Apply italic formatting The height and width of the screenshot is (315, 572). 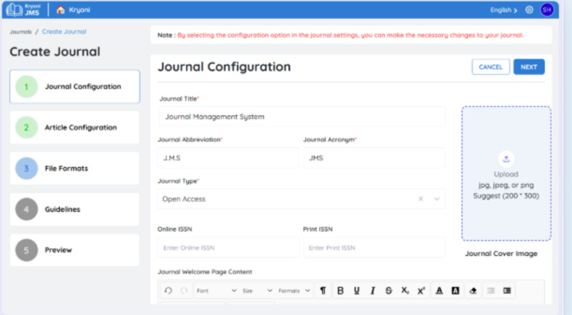[372, 290]
